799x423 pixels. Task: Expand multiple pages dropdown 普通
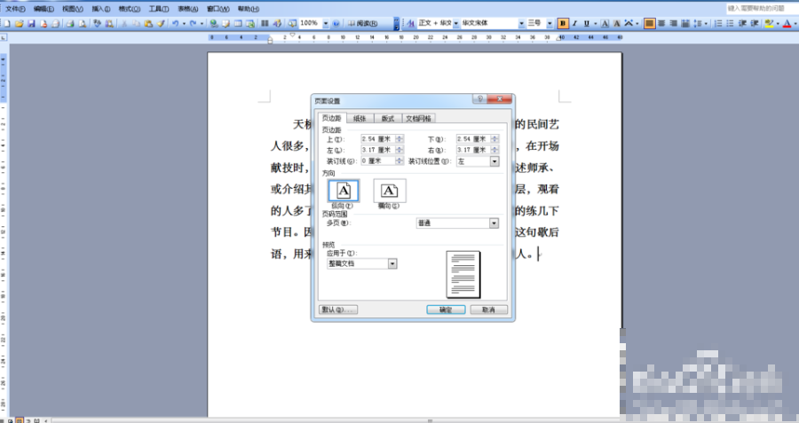pos(494,223)
